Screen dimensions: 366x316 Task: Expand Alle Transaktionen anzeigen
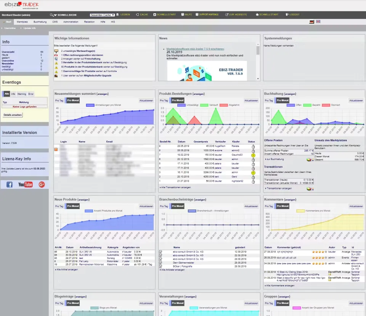175,187
